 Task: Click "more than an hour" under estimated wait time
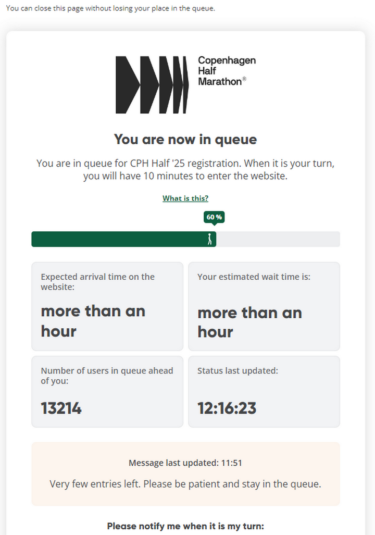[x=249, y=322]
